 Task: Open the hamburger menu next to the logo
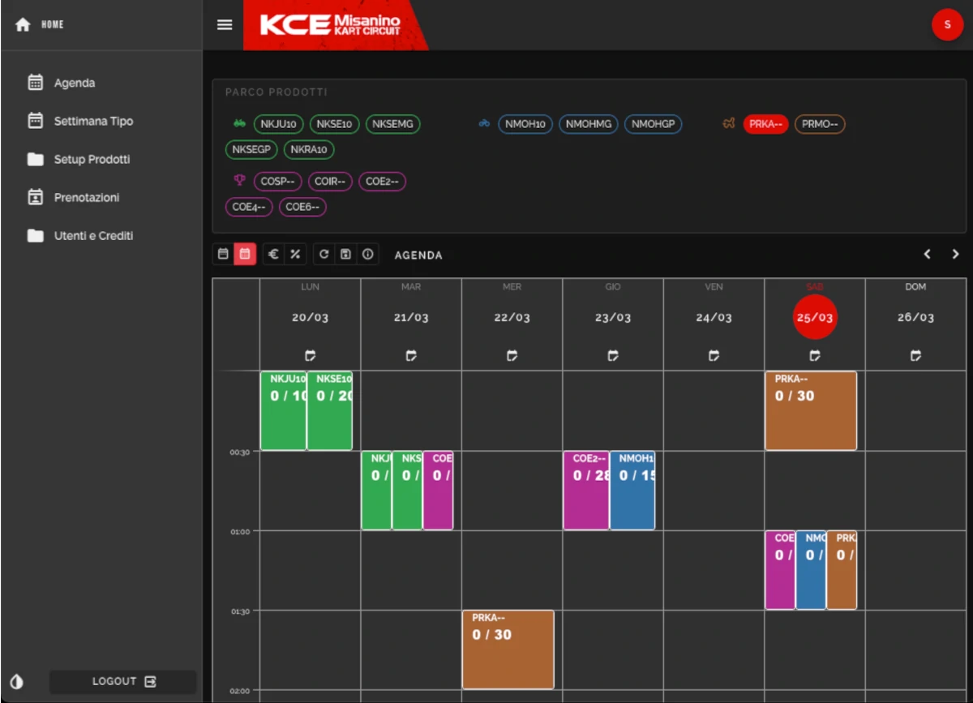point(225,24)
